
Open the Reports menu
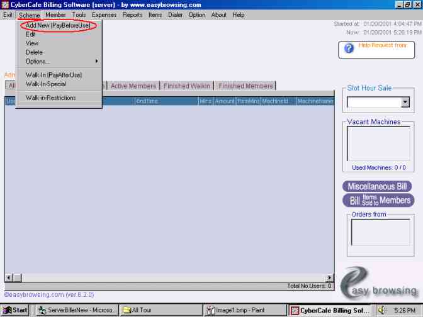132,14
